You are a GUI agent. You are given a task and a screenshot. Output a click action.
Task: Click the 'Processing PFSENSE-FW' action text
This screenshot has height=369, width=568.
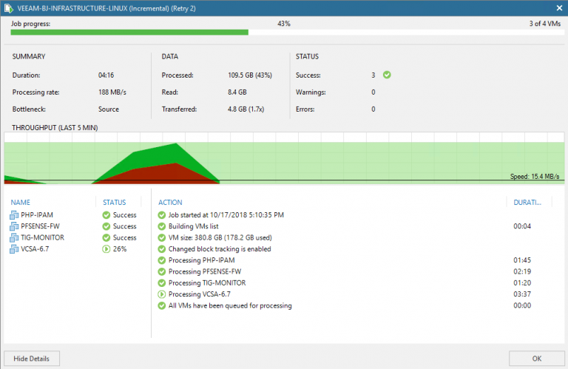click(205, 271)
